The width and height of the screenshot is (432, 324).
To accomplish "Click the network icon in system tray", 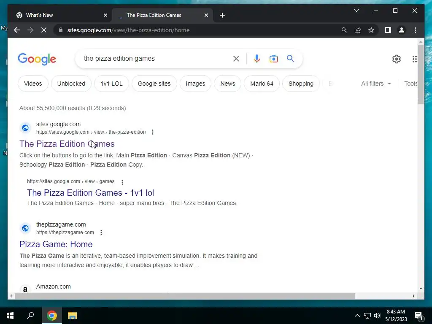I will 367,316.
